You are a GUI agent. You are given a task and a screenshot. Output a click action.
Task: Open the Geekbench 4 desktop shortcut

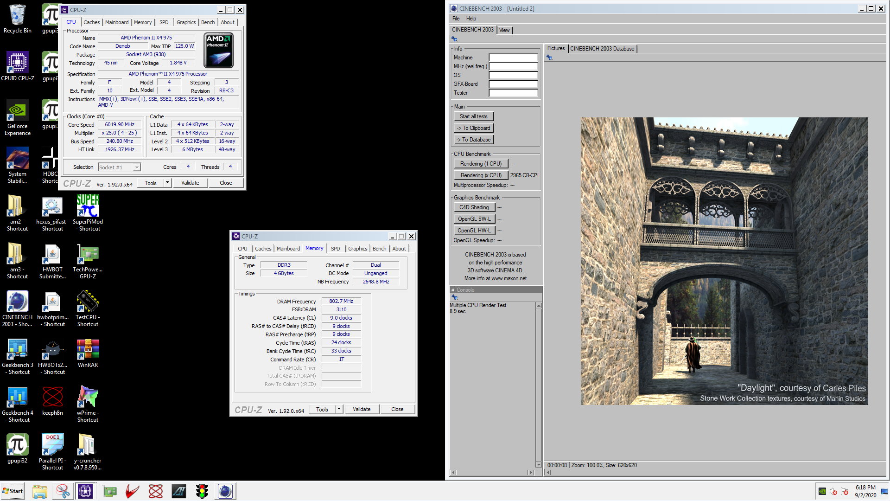click(17, 404)
